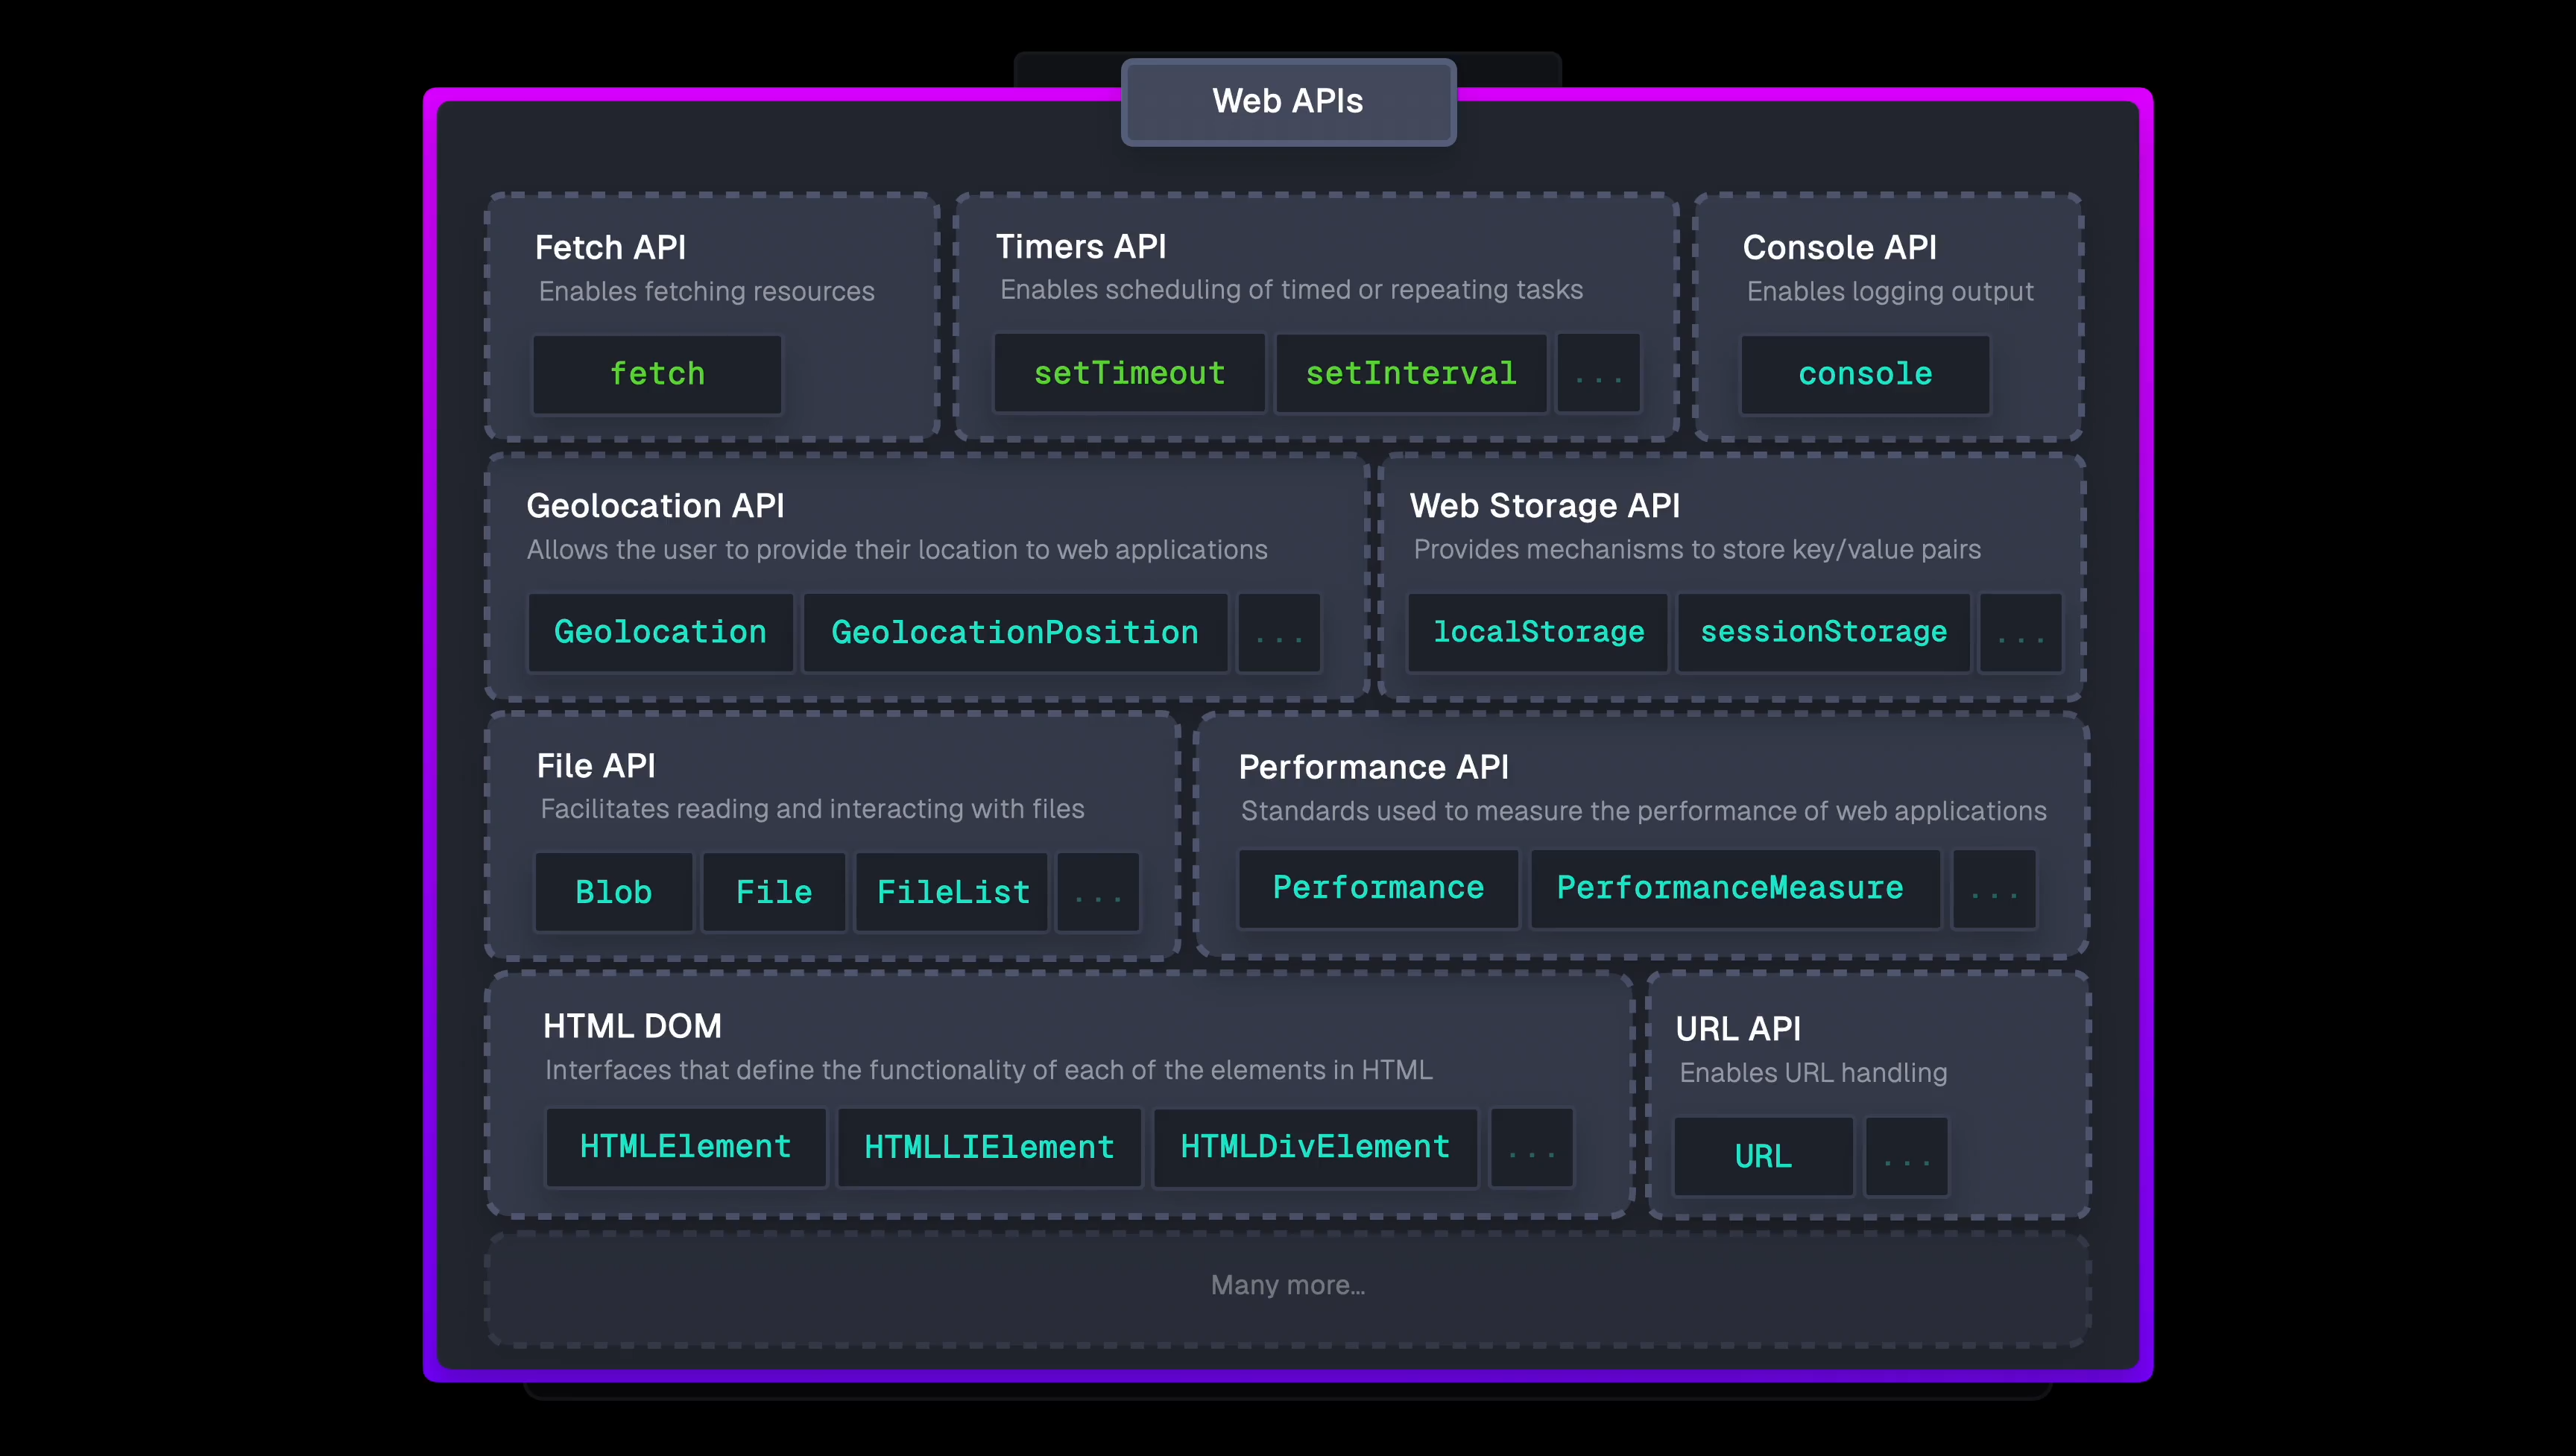Screen dimensions: 2576x1456
Task: Click the fetch code chip
Action: click(657, 374)
